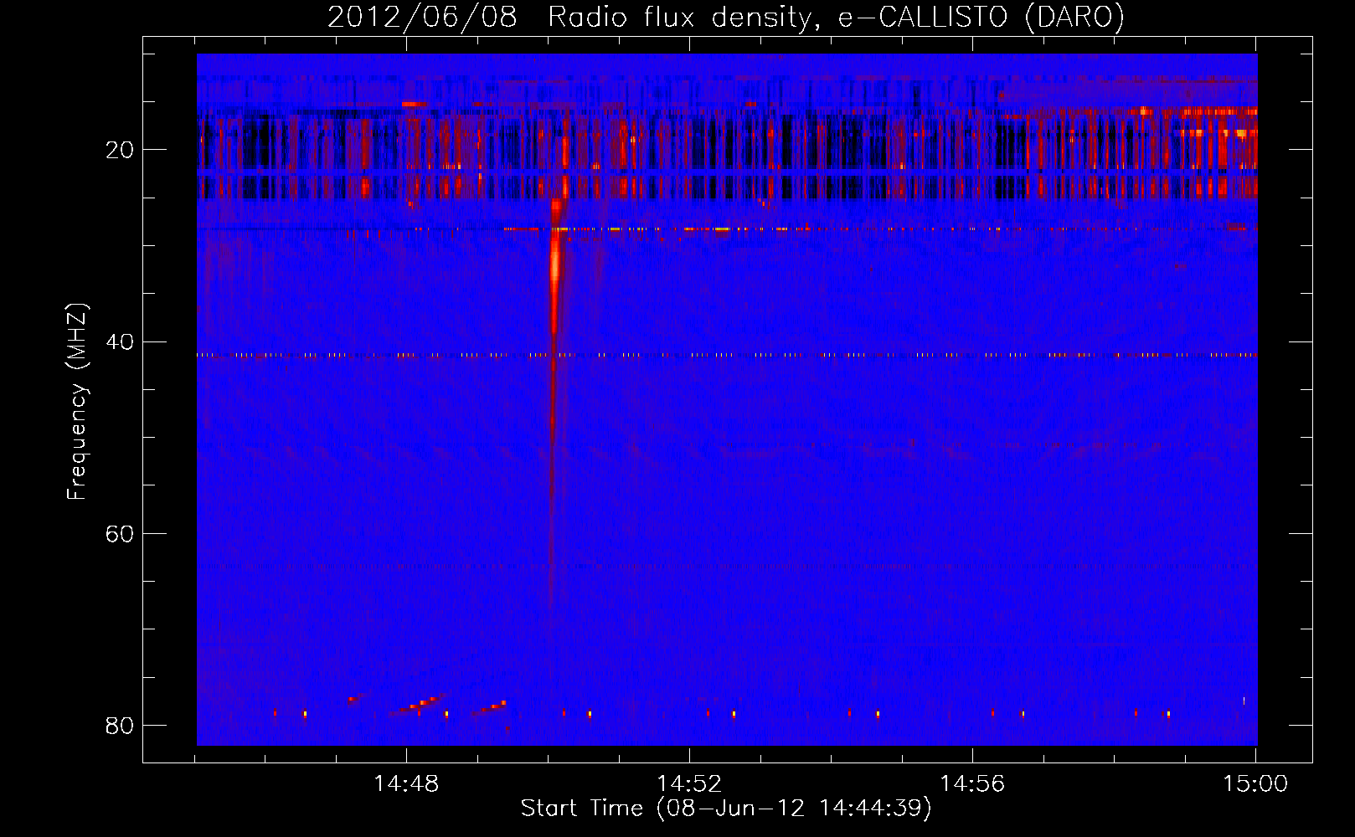
Task: Click the 80 MHz frequency tick label
Action: tap(120, 725)
